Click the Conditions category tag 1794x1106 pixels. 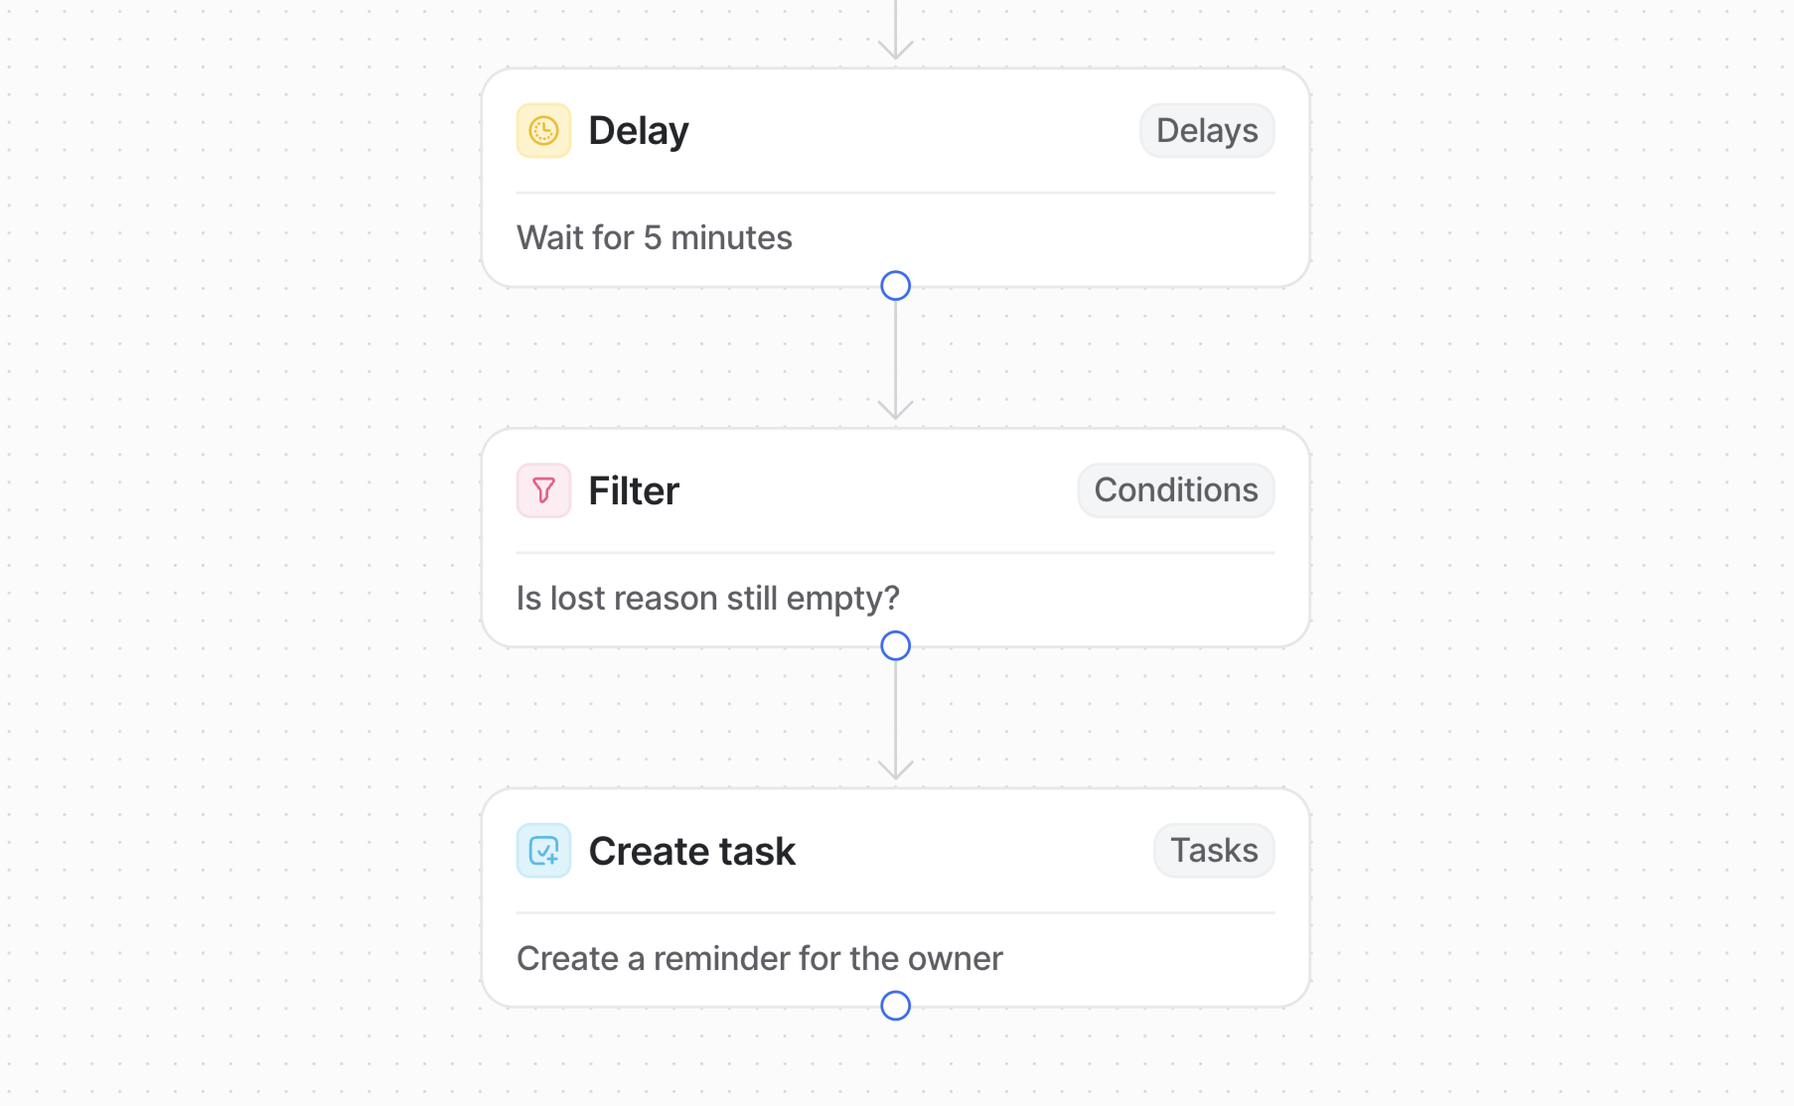point(1175,490)
